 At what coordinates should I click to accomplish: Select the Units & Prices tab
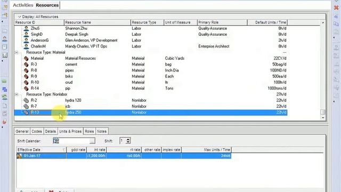[x=70, y=132]
